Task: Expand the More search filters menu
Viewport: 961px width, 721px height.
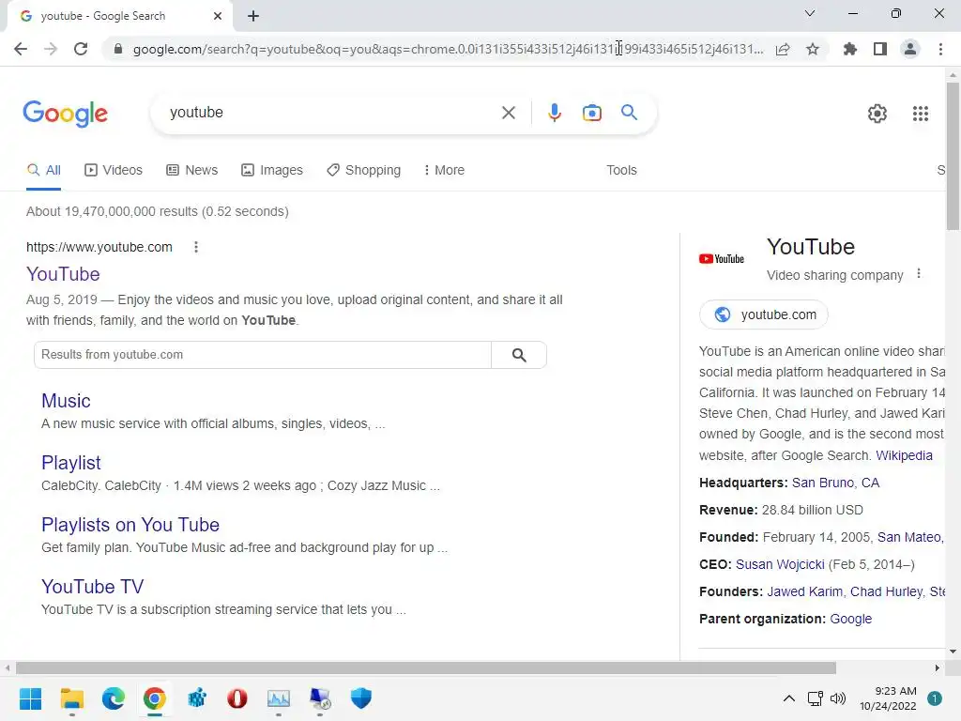Action: [444, 171]
